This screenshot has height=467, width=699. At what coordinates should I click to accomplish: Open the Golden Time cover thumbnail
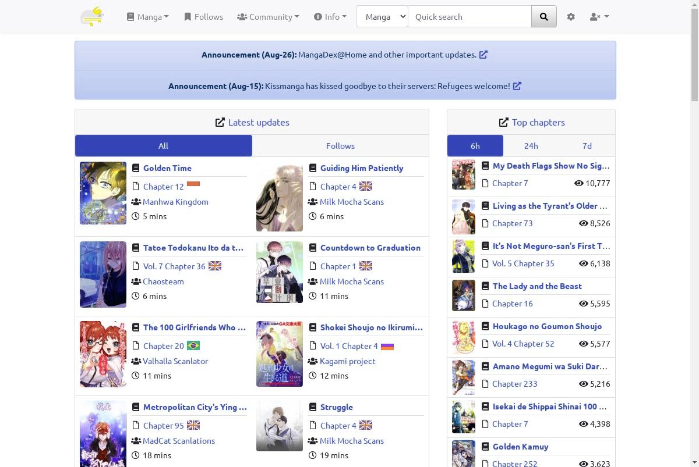click(103, 193)
